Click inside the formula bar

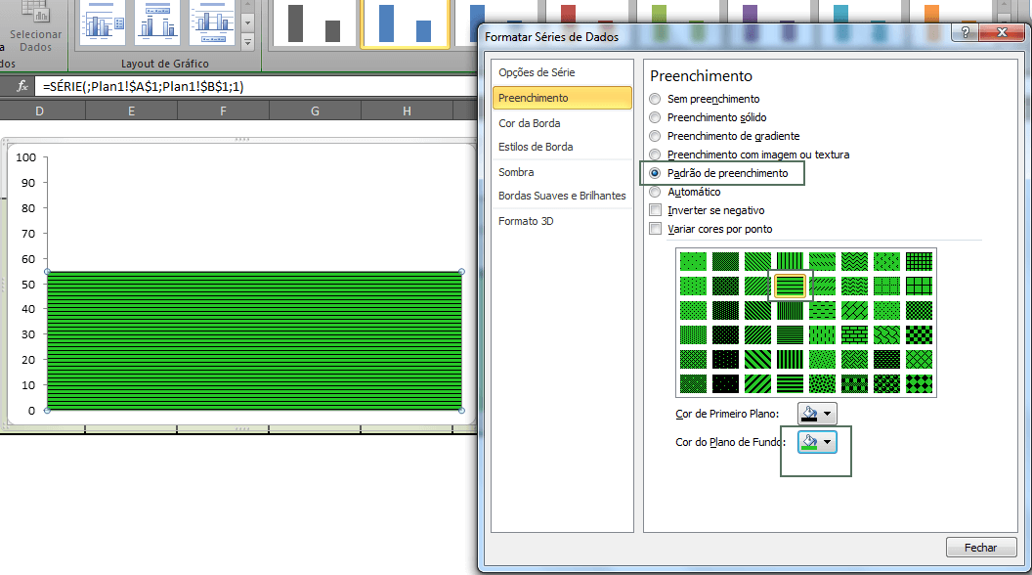(x=195, y=84)
